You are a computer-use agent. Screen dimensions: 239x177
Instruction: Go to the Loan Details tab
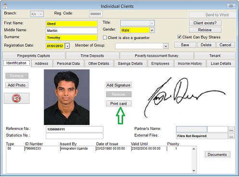pos(221,63)
